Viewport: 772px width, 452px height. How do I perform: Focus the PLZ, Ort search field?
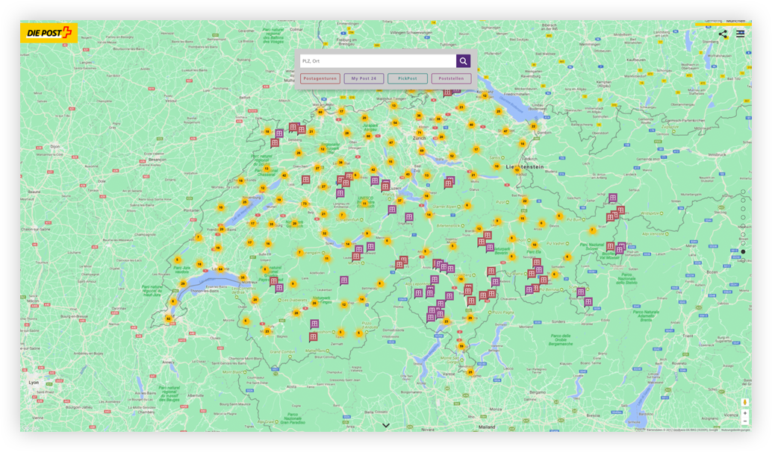(x=378, y=61)
